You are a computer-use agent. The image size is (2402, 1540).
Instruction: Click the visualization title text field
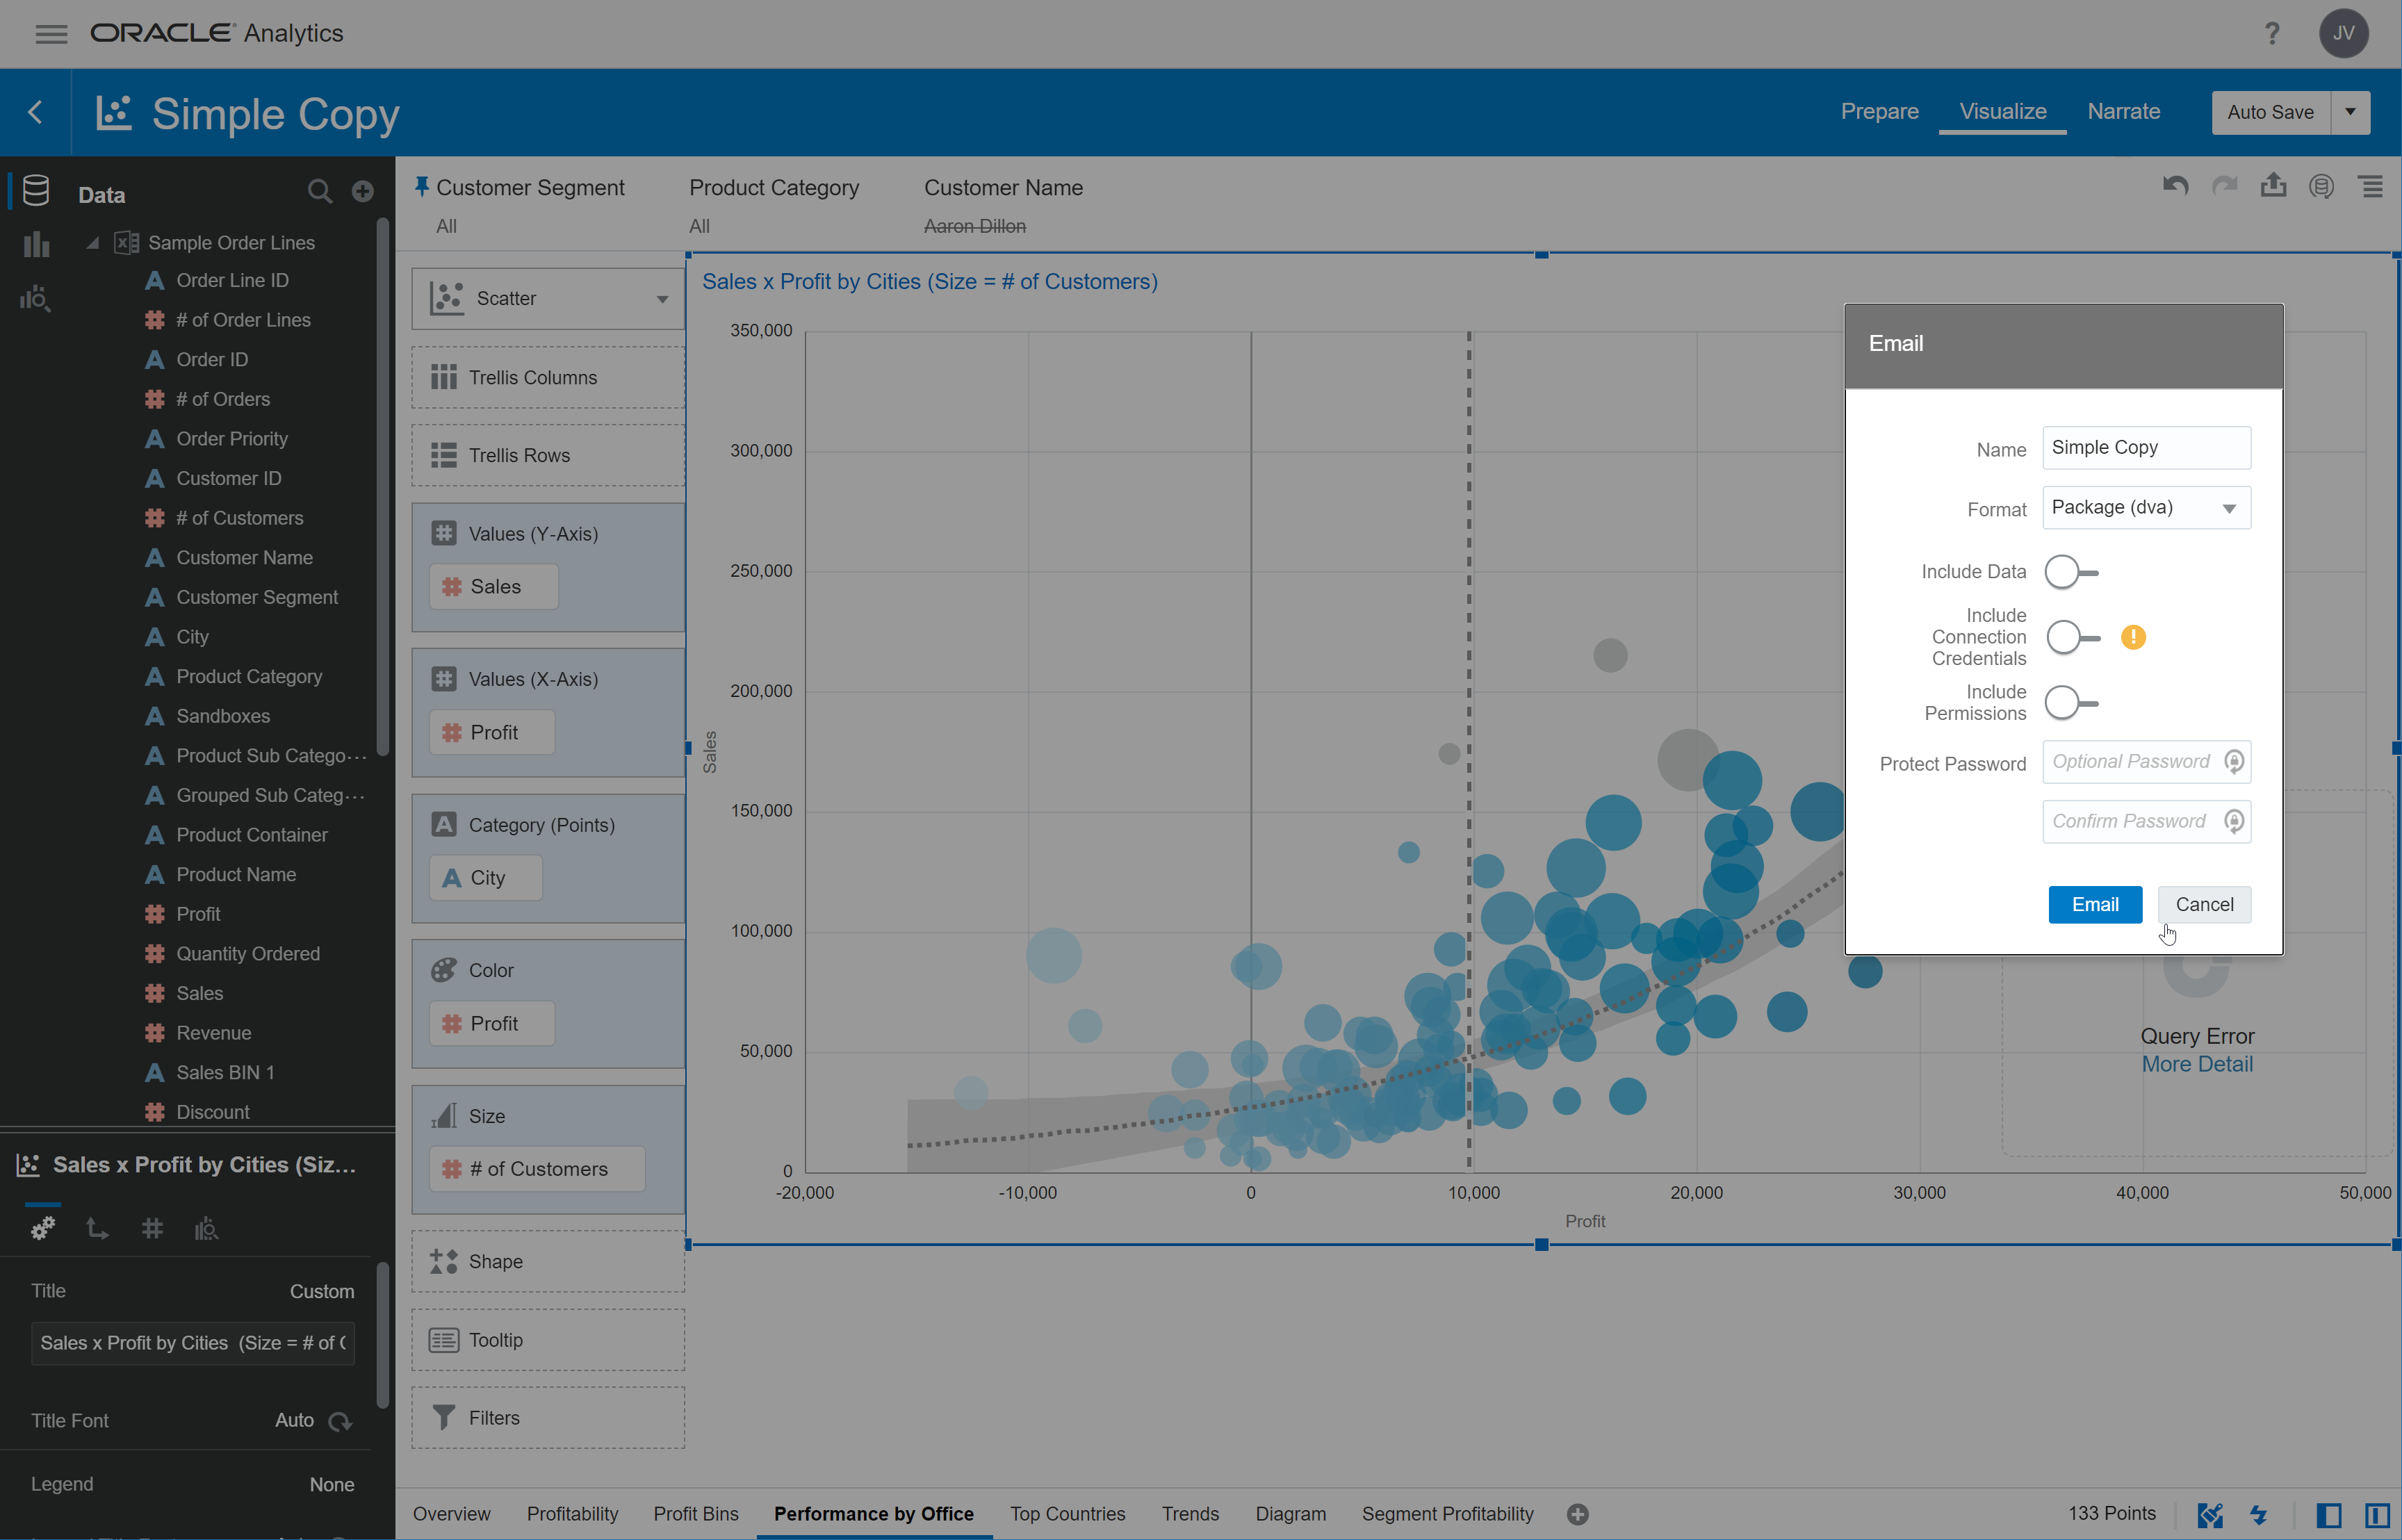coord(192,1343)
